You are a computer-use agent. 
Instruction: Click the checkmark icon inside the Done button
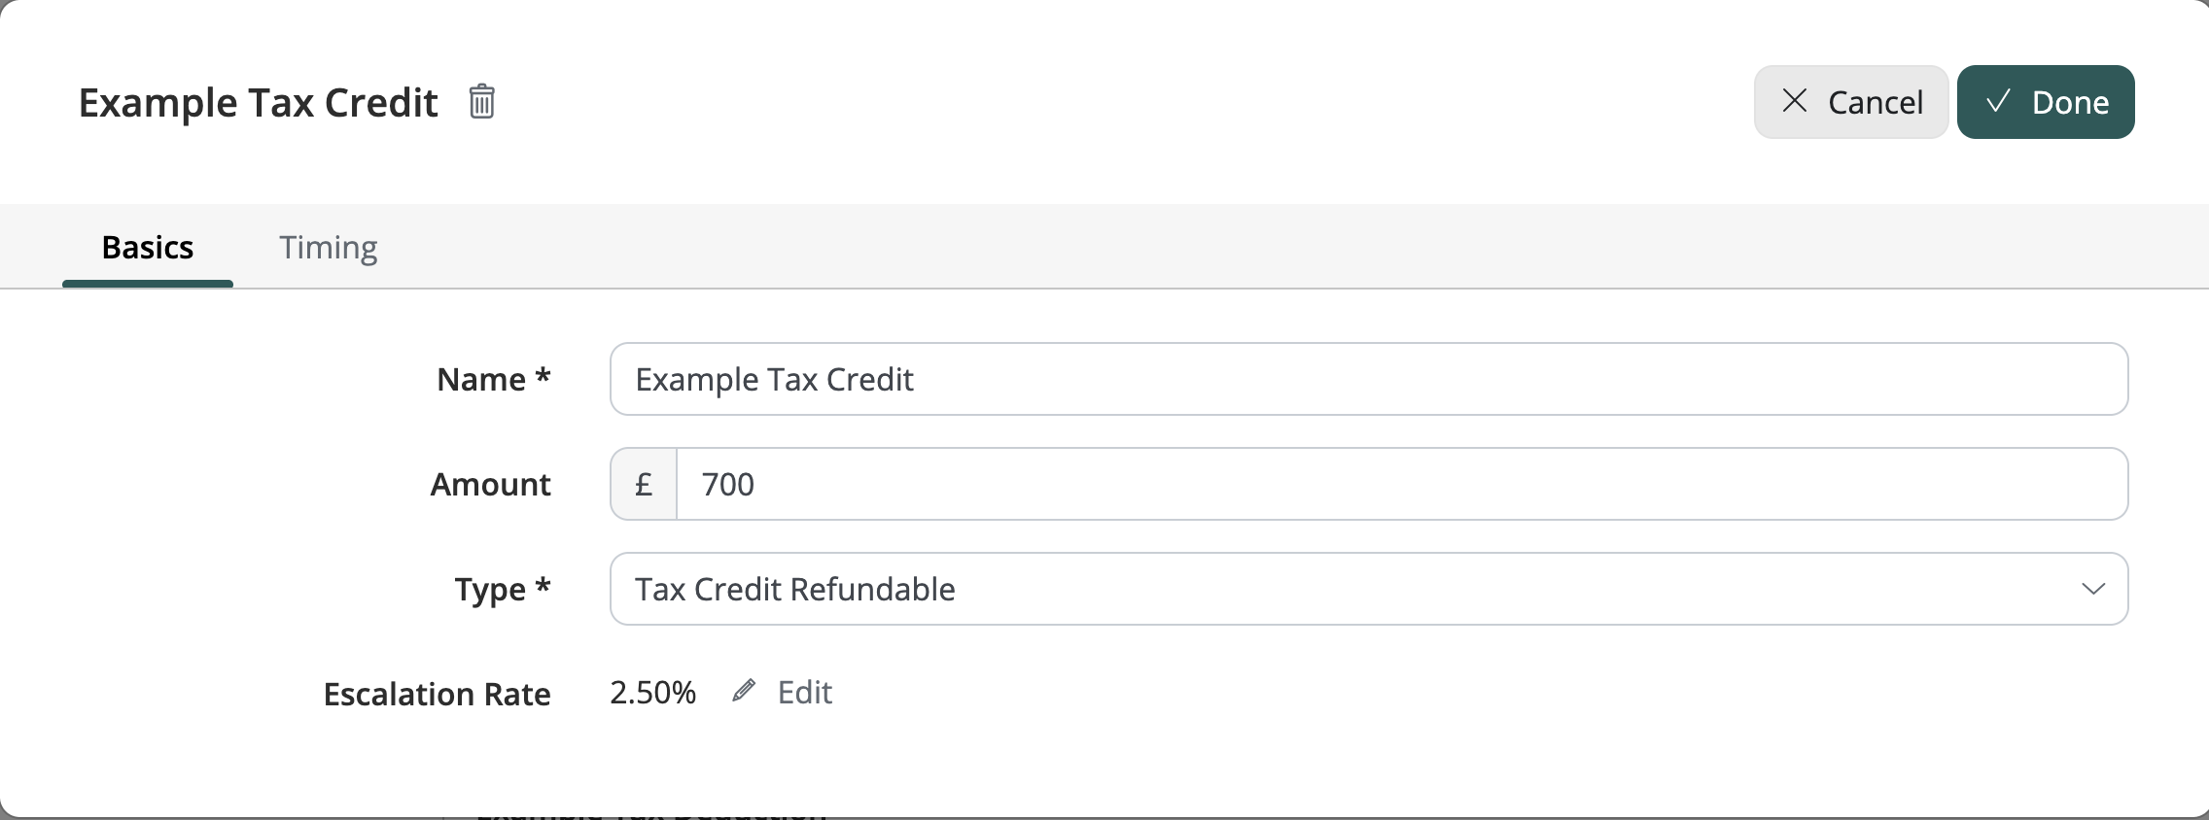pyautogui.click(x=1997, y=101)
